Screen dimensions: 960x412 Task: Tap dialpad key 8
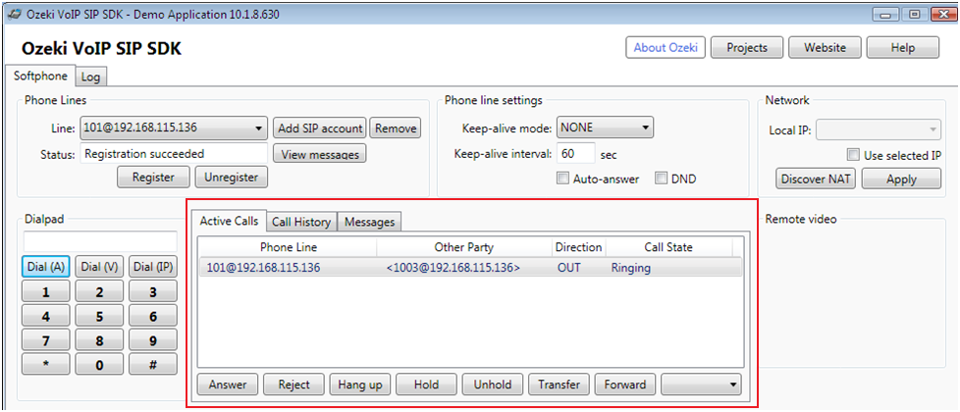(x=100, y=340)
